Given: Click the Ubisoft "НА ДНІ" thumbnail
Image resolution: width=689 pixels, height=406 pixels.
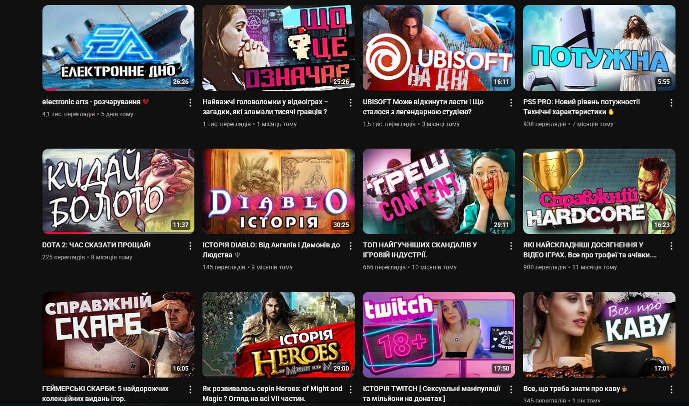Looking at the screenshot, I should click(x=439, y=48).
